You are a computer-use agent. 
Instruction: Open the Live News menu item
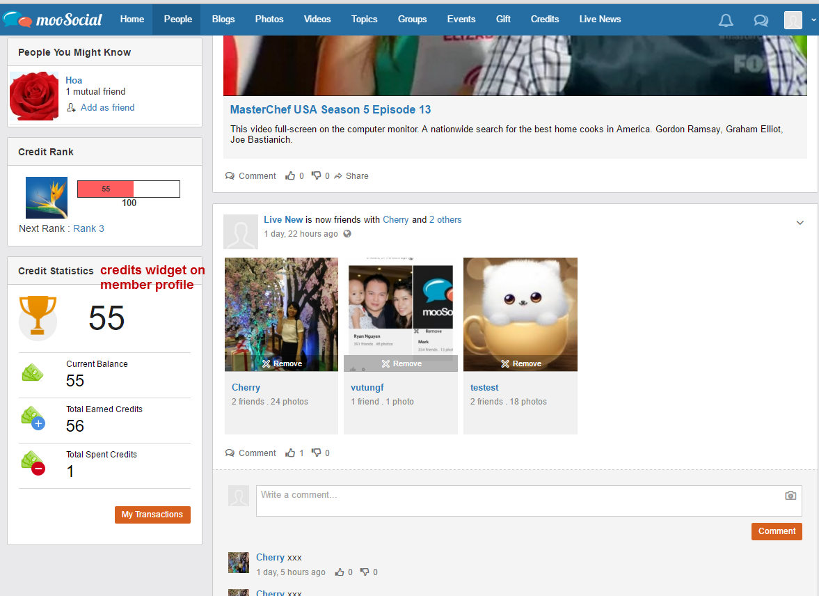coord(600,19)
